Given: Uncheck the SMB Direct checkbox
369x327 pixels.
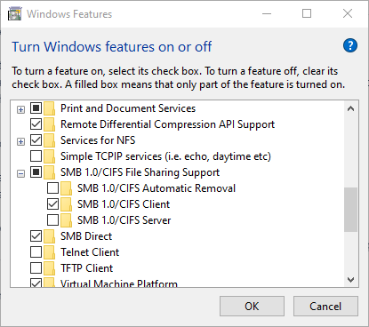Looking at the screenshot, I should [36, 236].
